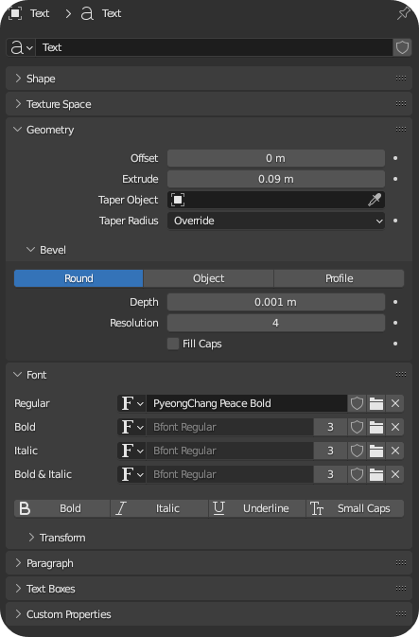
Task: Click the Shape panel drag grip
Action: [401, 79]
